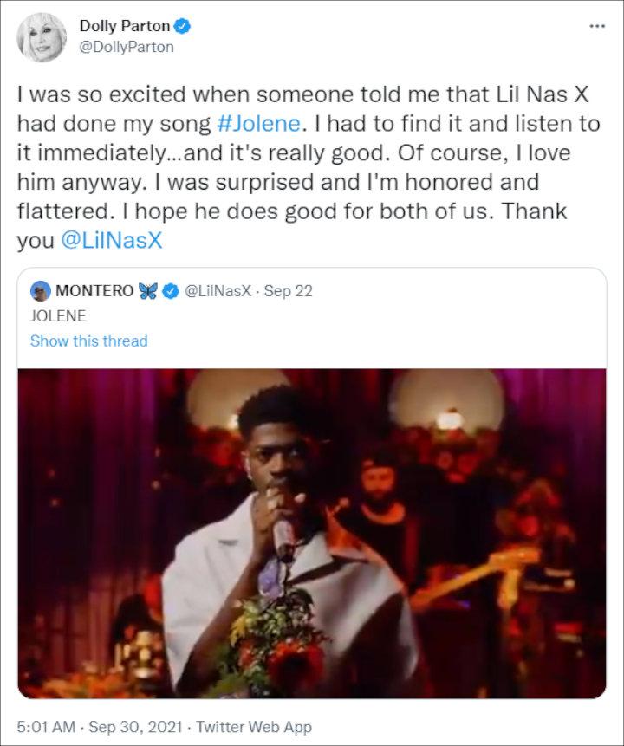
Task: Open the Dolly Parton display name link
Action: (x=124, y=26)
